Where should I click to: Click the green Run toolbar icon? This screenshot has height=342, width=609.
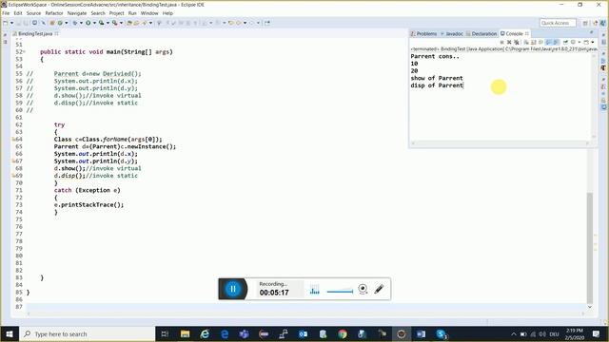pos(88,23)
